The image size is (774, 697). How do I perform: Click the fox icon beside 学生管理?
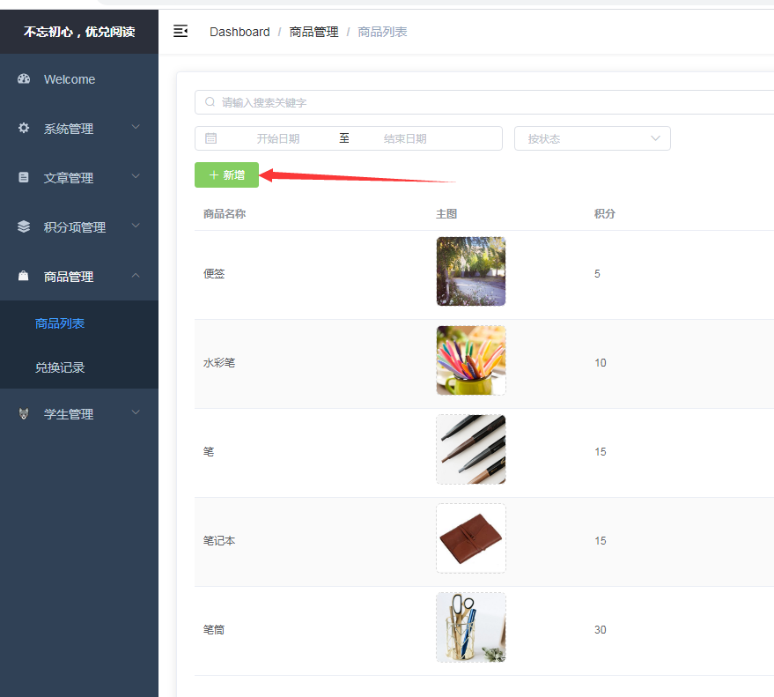pos(24,413)
